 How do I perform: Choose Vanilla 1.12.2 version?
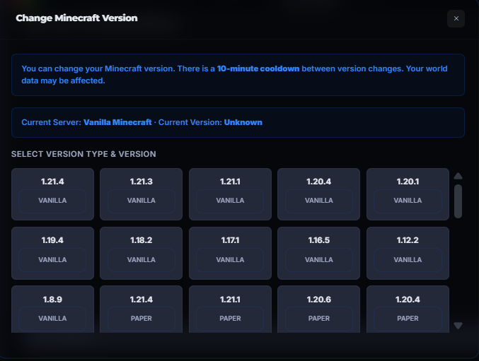pos(408,252)
